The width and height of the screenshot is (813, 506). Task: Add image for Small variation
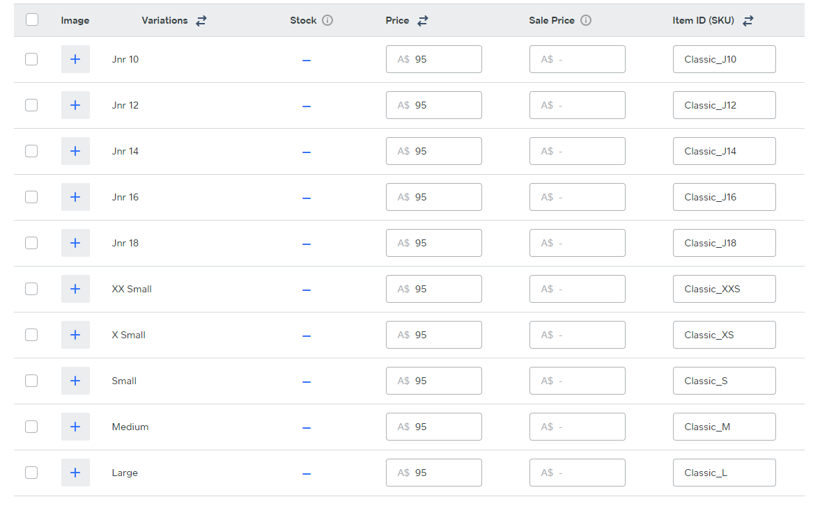tap(75, 381)
